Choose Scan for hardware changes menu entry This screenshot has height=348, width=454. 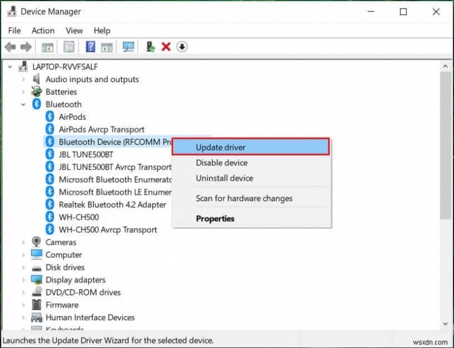(x=251, y=198)
